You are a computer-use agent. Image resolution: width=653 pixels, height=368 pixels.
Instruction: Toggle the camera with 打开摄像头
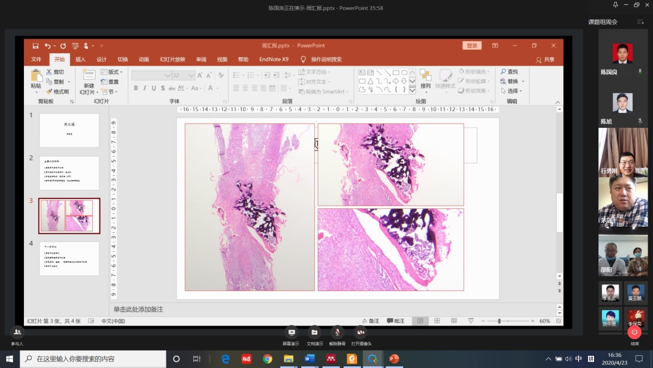pyautogui.click(x=361, y=332)
